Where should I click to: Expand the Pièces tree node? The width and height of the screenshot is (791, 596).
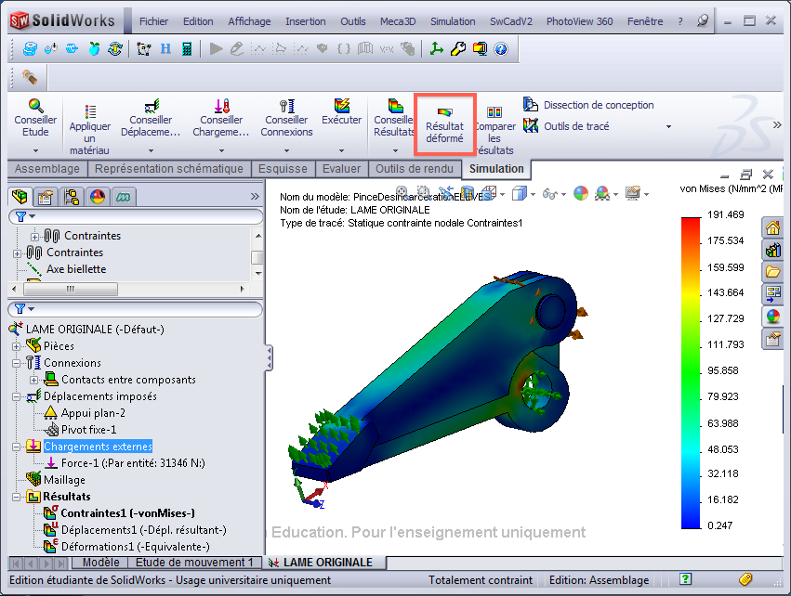coord(16,346)
